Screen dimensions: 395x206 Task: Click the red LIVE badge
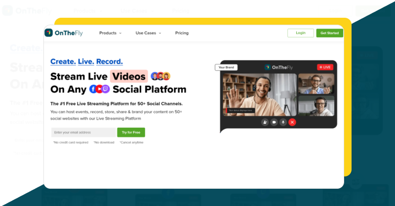(x=325, y=67)
